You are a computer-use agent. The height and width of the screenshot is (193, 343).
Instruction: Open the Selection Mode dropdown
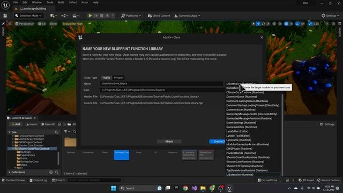point(28,16)
